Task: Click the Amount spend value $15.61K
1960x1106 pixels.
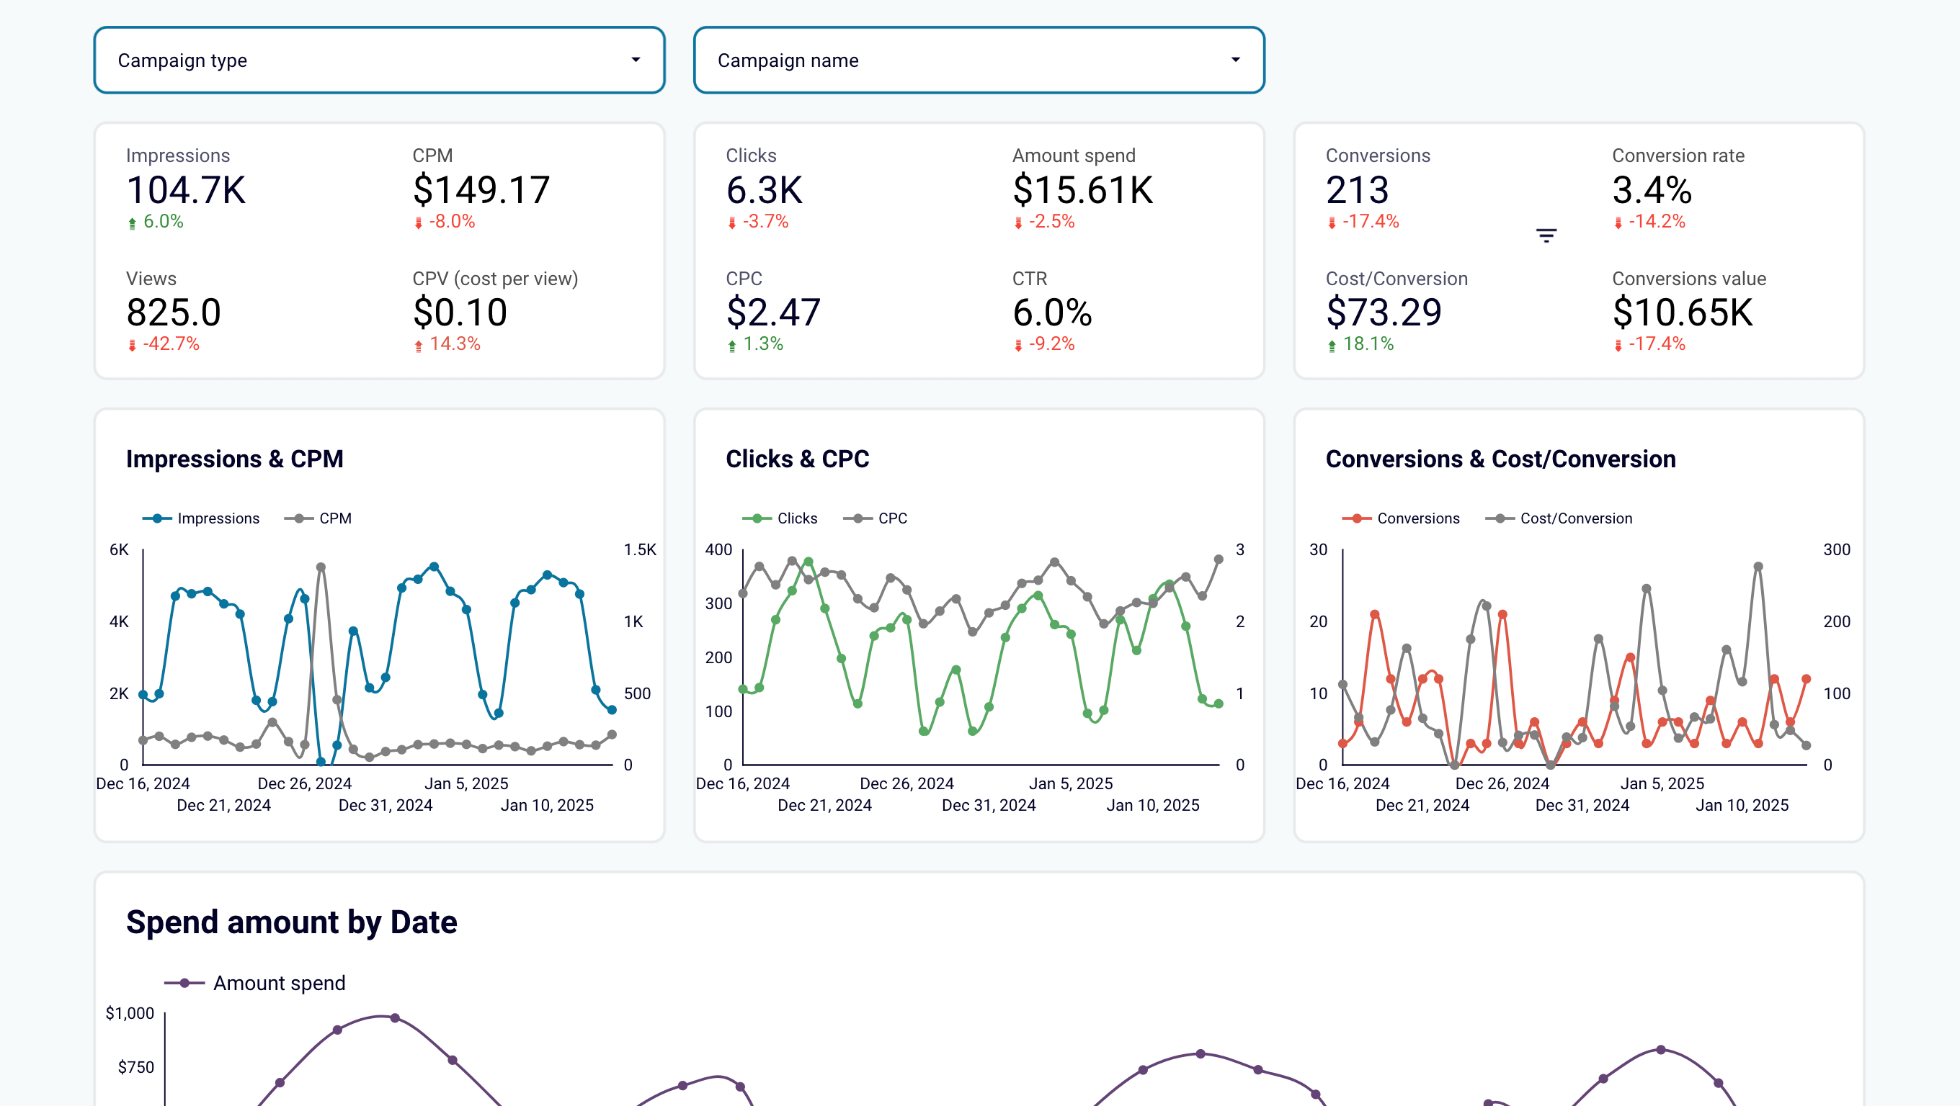Action: (1083, 190)
